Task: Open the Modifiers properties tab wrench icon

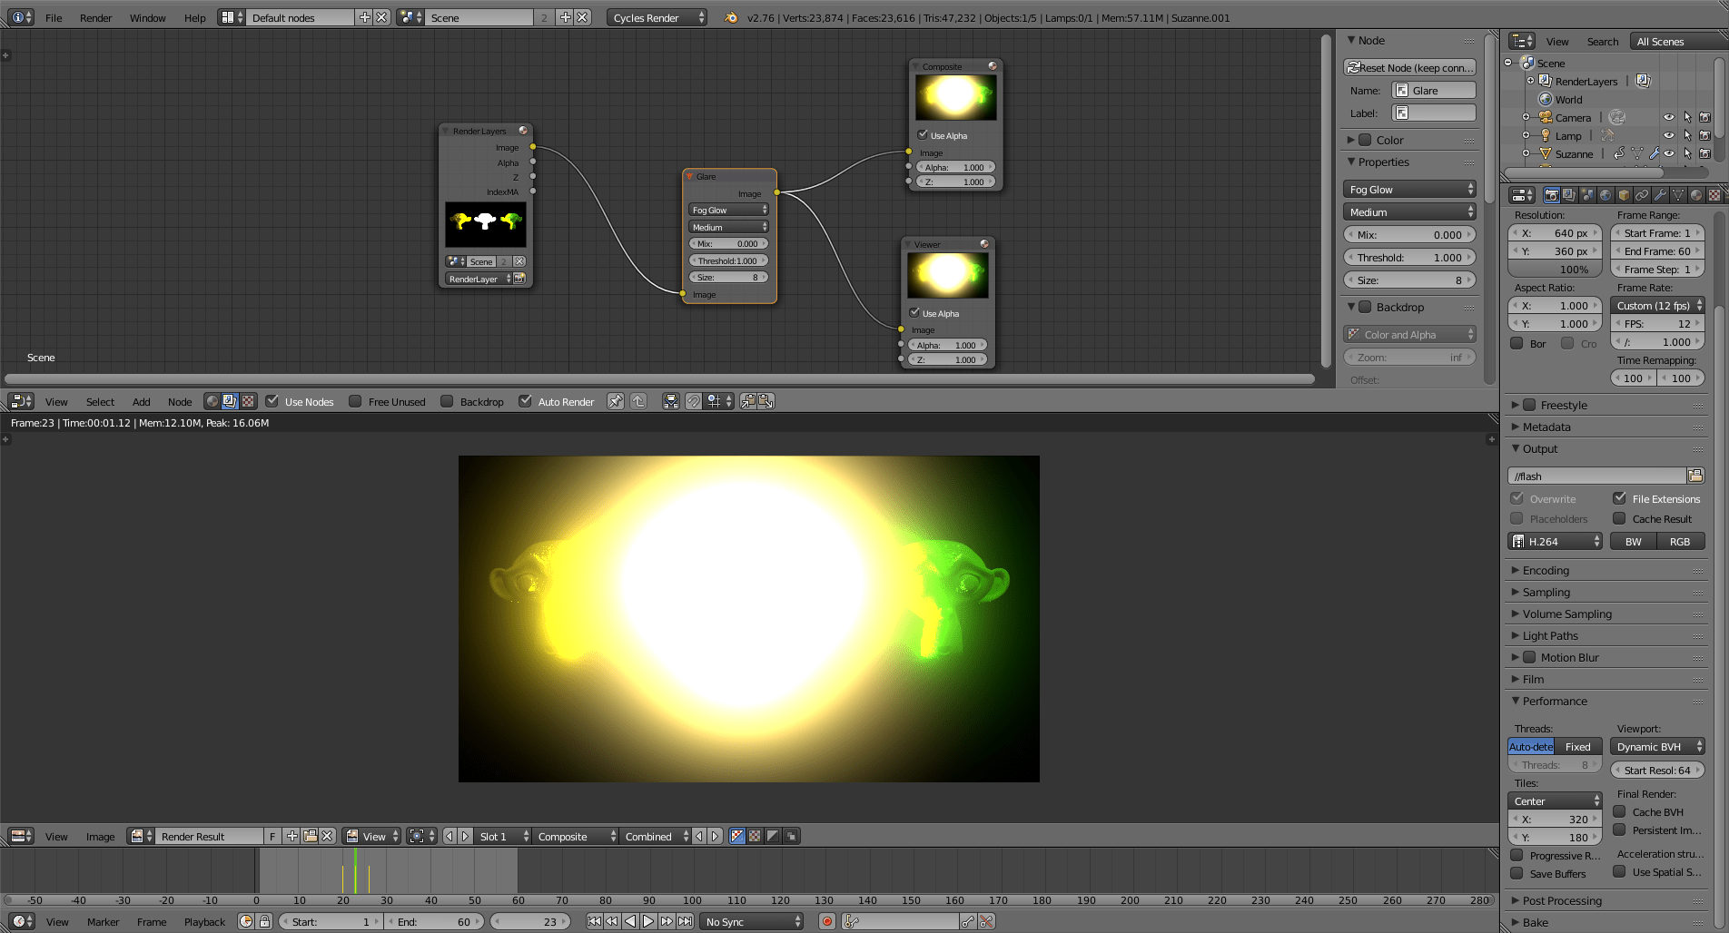Action: [1660, 195]
